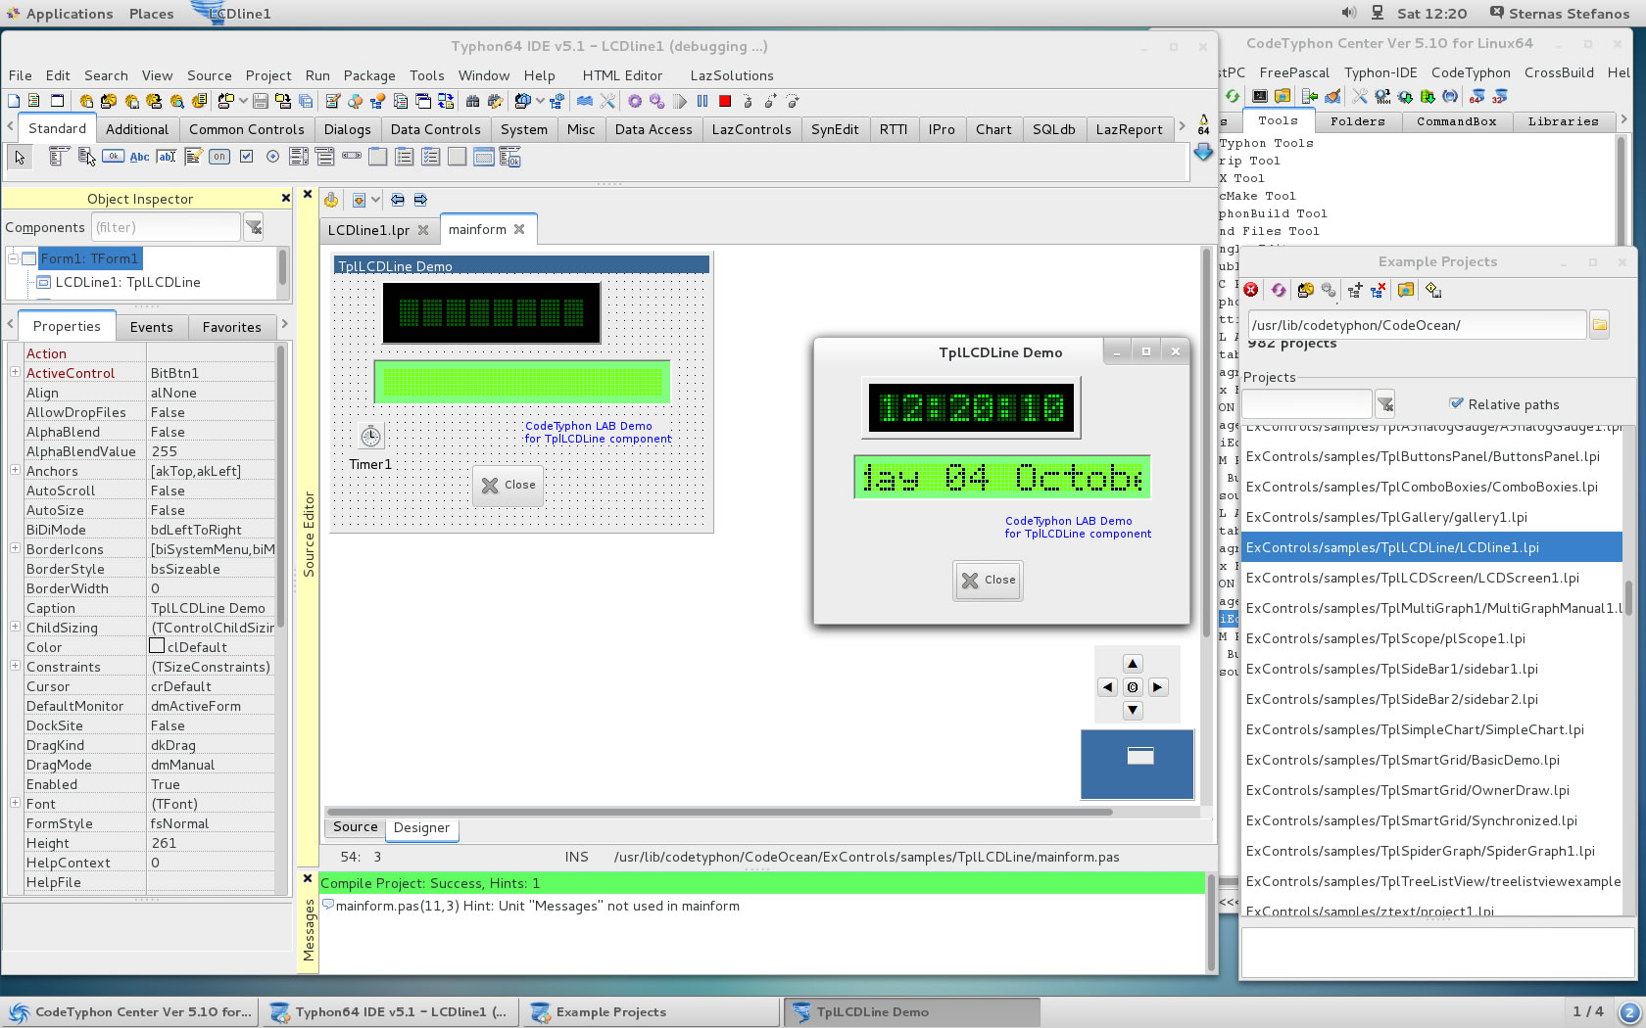The width and height of the screenshot is (1646, 1028).
Task: Click the expand-tree plus icon in Example Projects
Action: click(x=1355, y=290)
